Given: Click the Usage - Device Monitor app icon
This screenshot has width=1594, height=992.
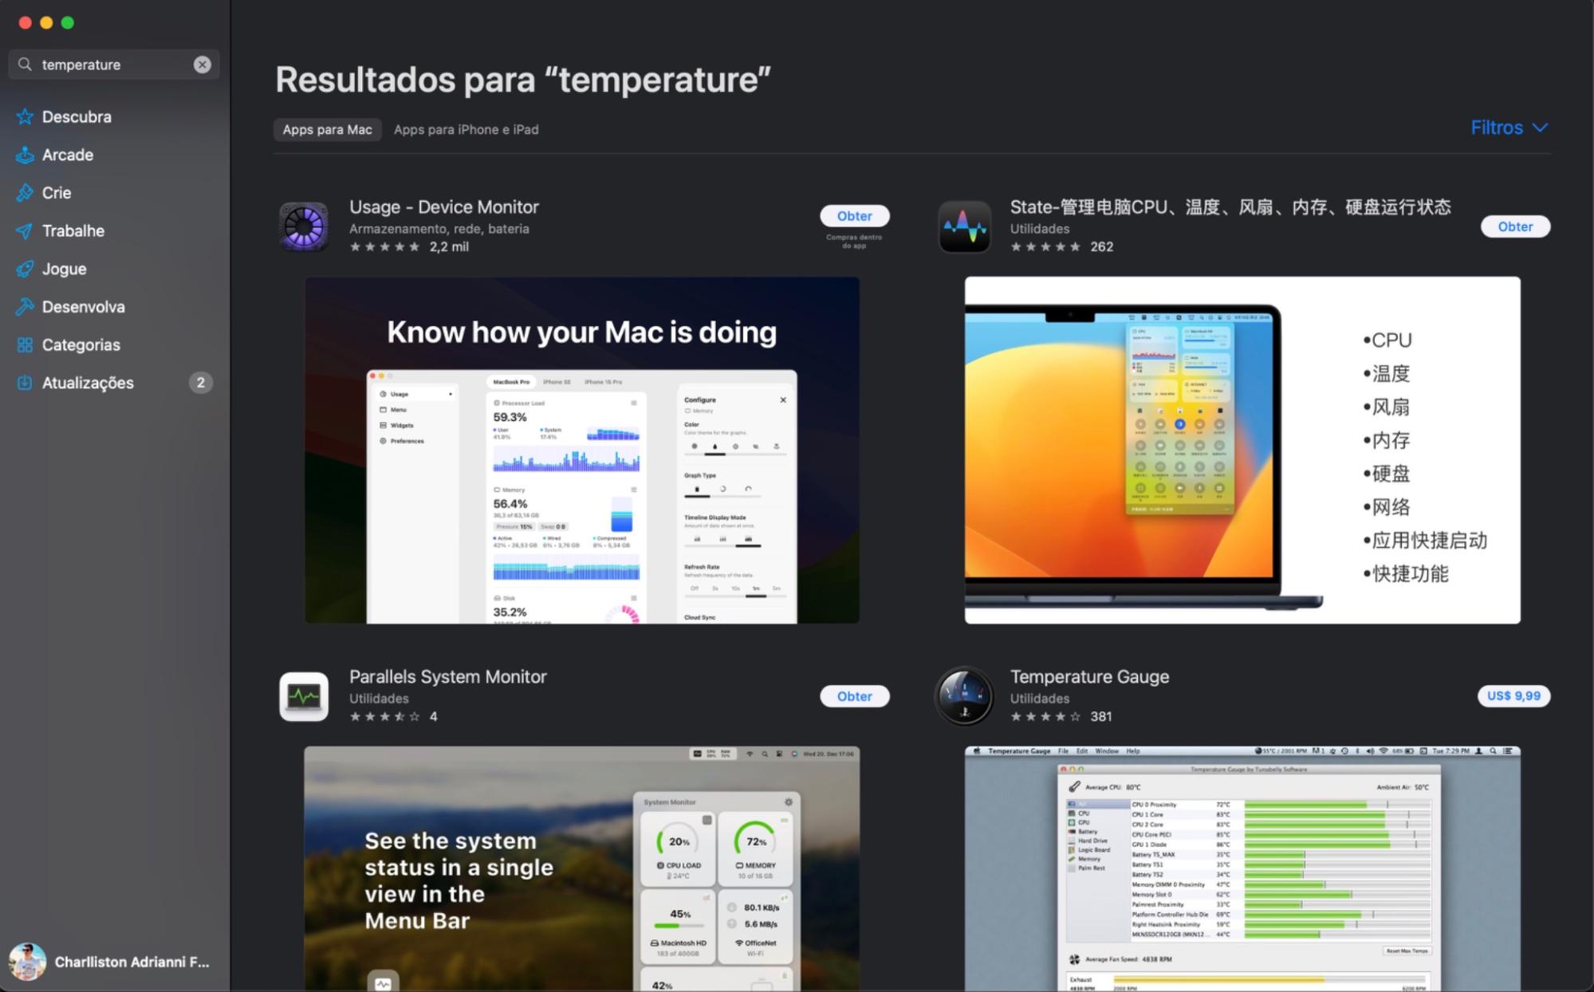Looking at the screenshot, I should click(x=304, y=226).
